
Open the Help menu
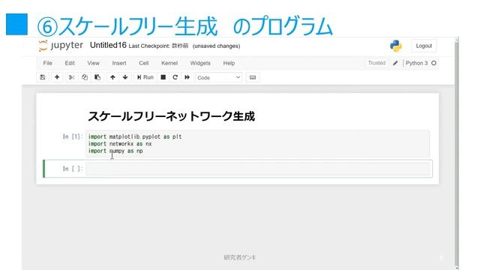(229, 63)
